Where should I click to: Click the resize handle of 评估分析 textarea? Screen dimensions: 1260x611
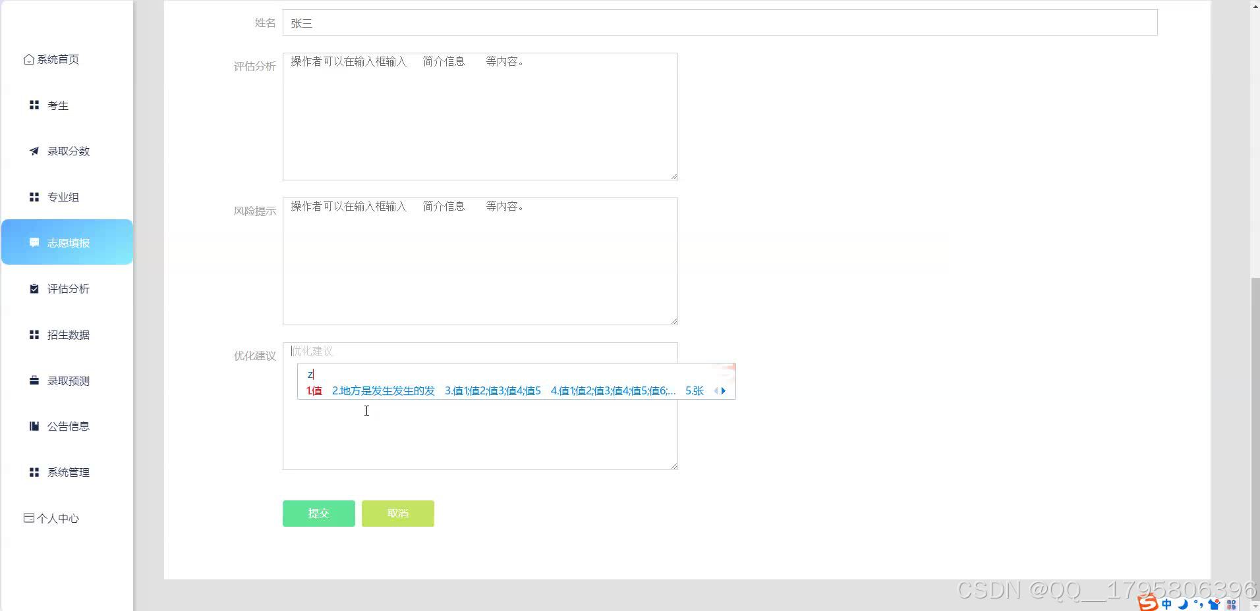coord(673,176)
